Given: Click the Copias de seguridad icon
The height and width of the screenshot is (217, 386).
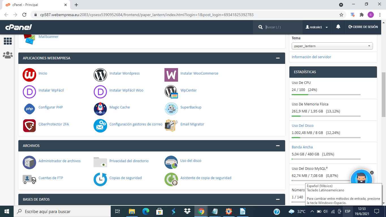Looking at the screenshot, I should [x=100, y=179].
